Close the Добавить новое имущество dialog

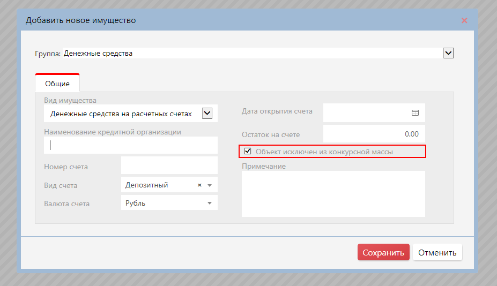click(x=464, y=21)
